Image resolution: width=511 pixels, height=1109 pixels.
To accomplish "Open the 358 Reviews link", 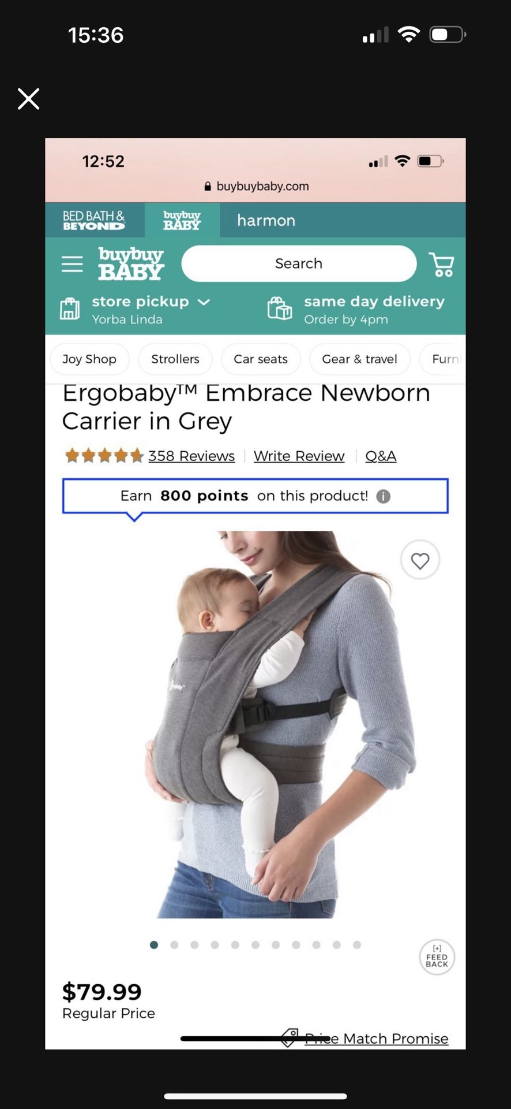I will (x=191, y=456).
